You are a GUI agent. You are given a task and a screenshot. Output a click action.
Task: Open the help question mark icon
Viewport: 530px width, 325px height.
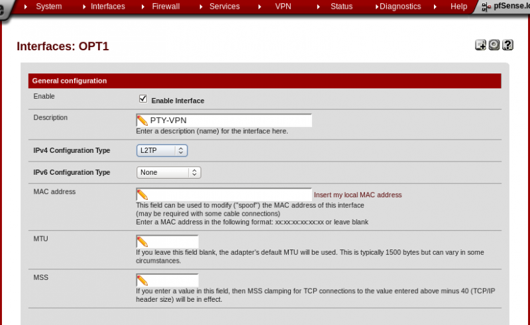pos(507,45)
